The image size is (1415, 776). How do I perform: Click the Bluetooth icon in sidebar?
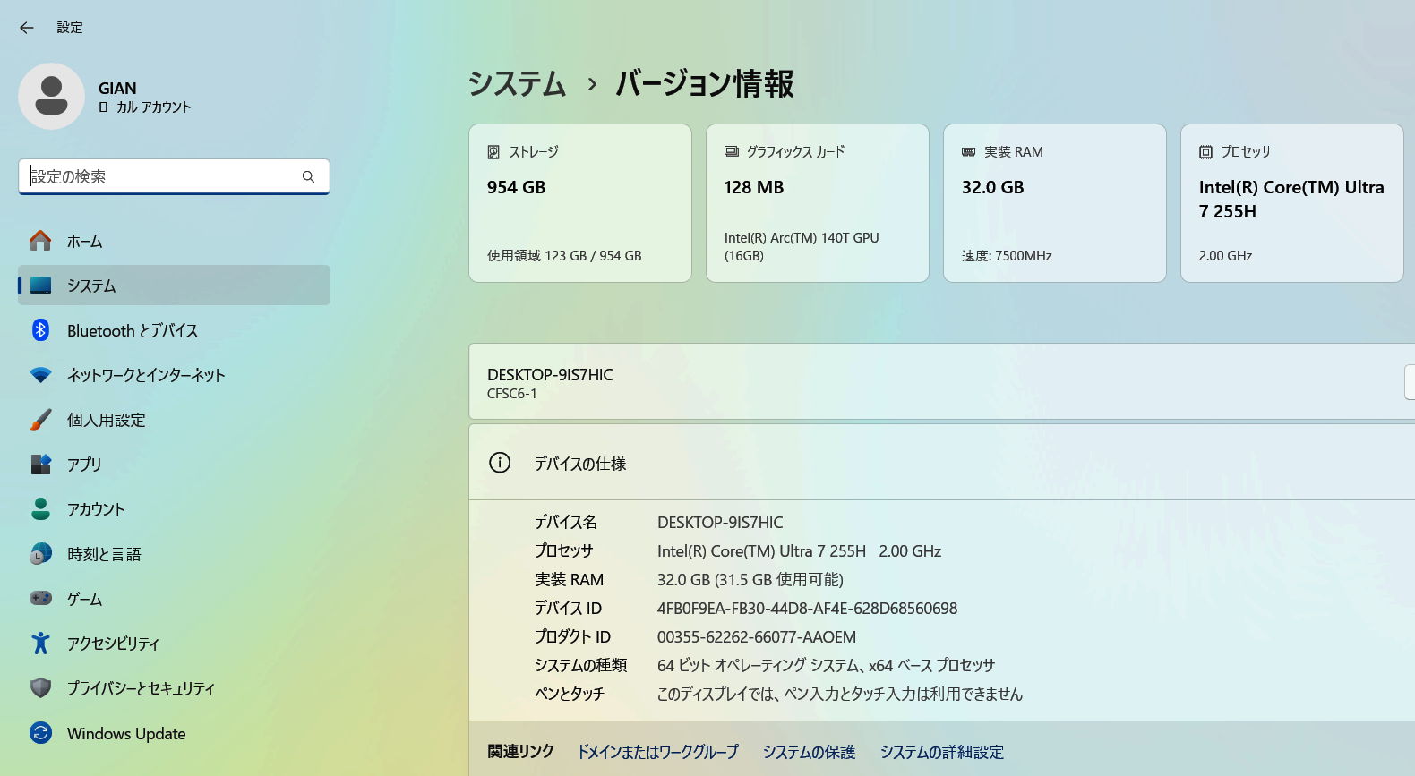click(40, 330)
